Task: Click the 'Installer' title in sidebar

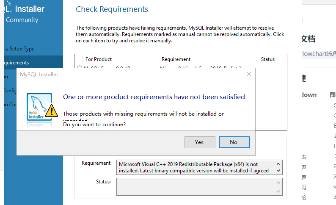Action: (x=30, y=9)
